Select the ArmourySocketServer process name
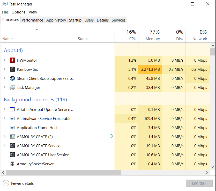 (x=35, y=164)
